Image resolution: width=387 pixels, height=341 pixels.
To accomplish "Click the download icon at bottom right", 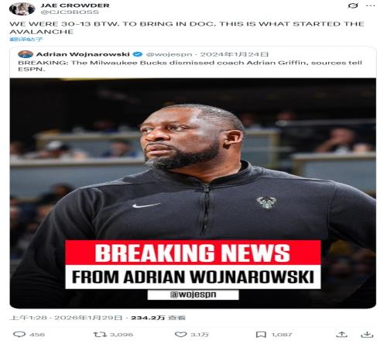I will [x=367, y=334].
